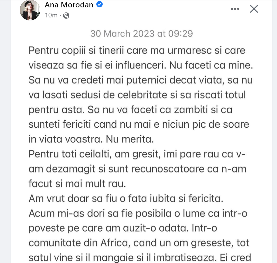Screen dimensions: 277x263
Task: Click the date '30 March 2023 at 09:29'
Action: [x=141, y=33]
